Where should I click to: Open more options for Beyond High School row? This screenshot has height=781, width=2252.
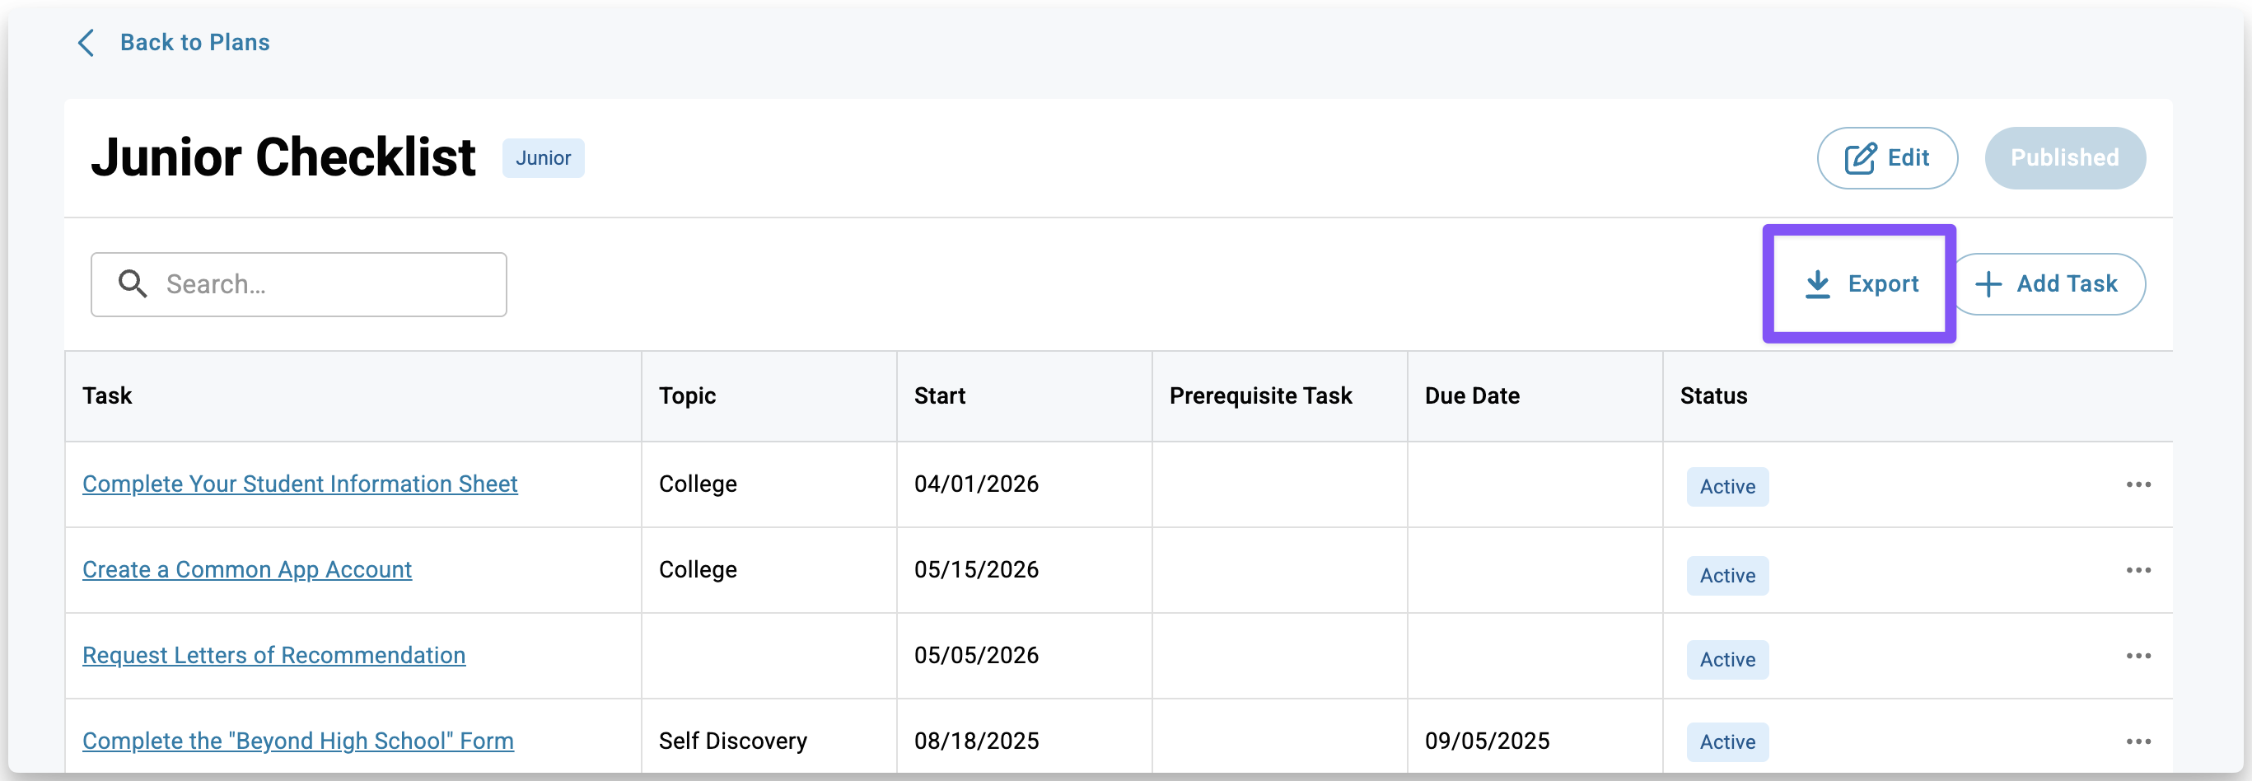[x=2138, y=741]
